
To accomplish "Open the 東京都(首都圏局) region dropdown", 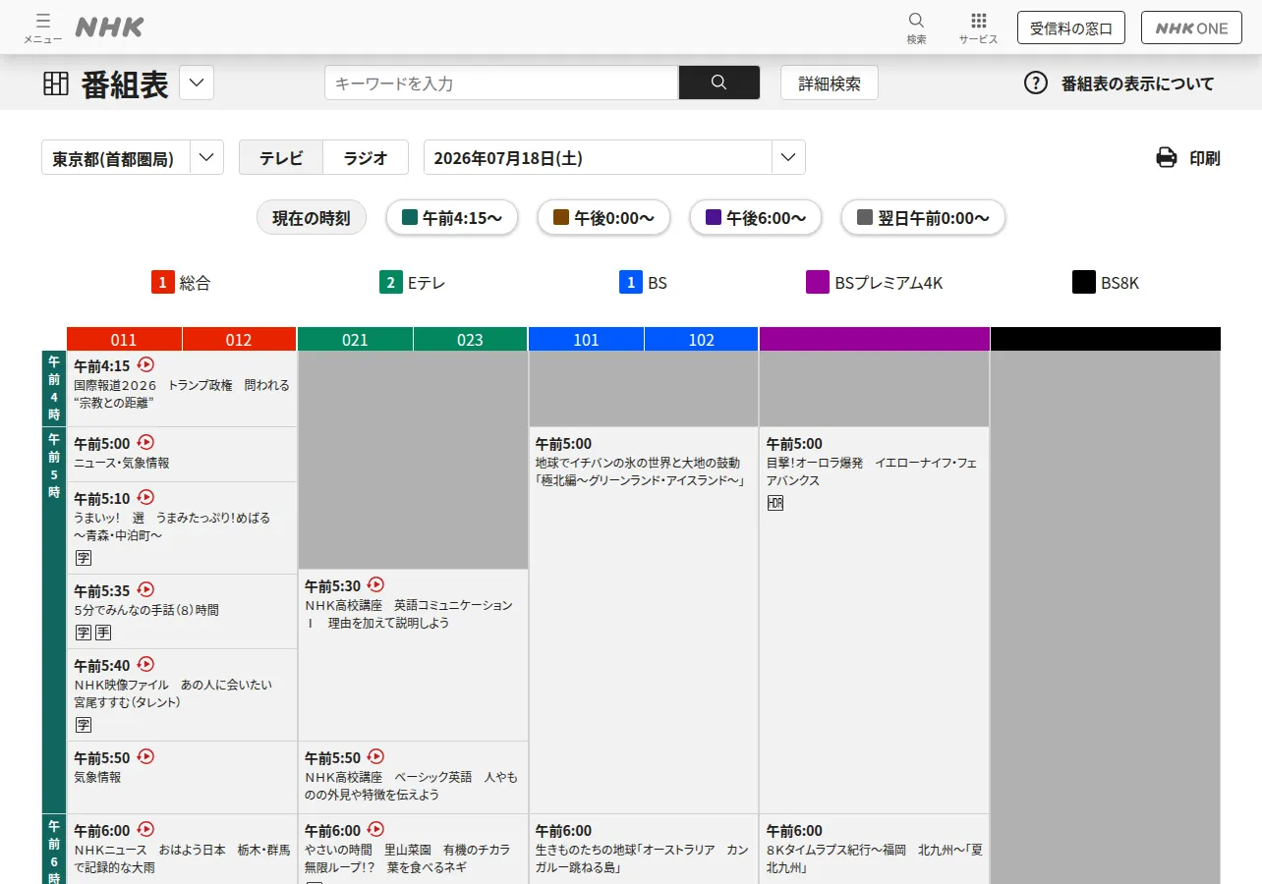I will pyautogui.click(x=133, y=158).
